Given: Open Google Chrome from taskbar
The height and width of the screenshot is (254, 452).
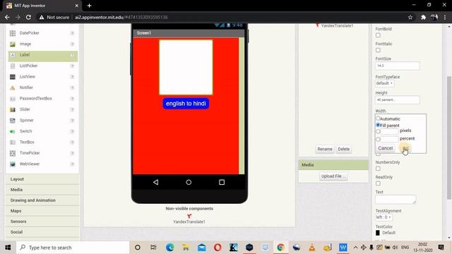Looking at the screenshot, I should (280, 248).
